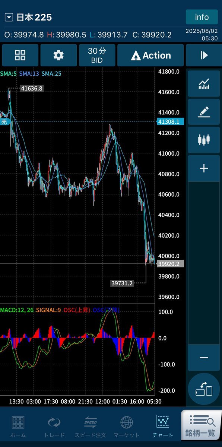Switch chart type via candlestick icon
The width and height of the screenshot is (222, 447).
pos(204,140)
